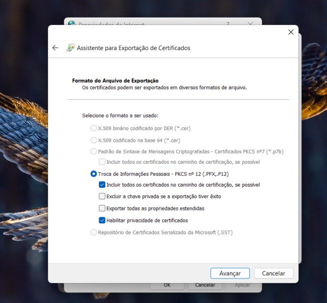Choose the Microsoft serialized store (.SST) radio

pos(94,232)
